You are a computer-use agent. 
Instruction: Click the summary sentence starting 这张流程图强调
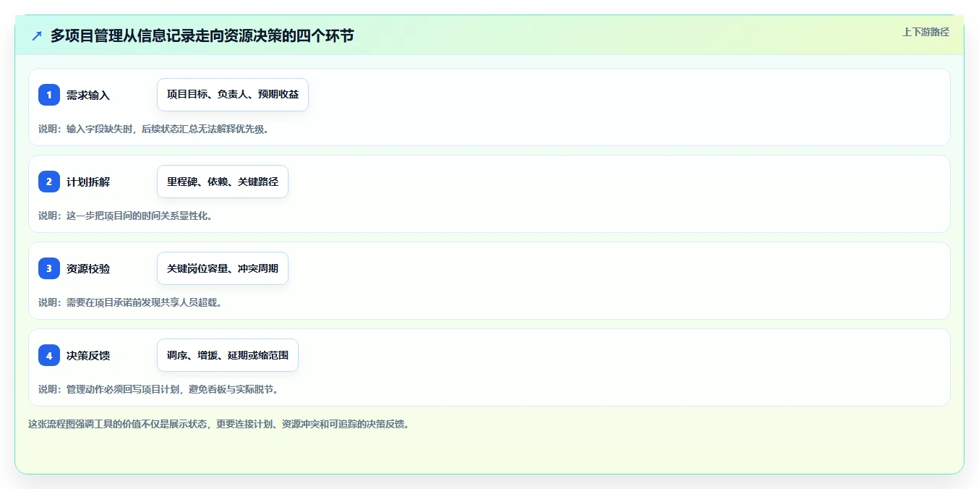click(x=219, y=424)
